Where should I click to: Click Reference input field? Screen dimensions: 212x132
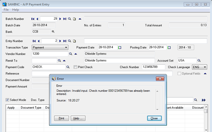102,74
